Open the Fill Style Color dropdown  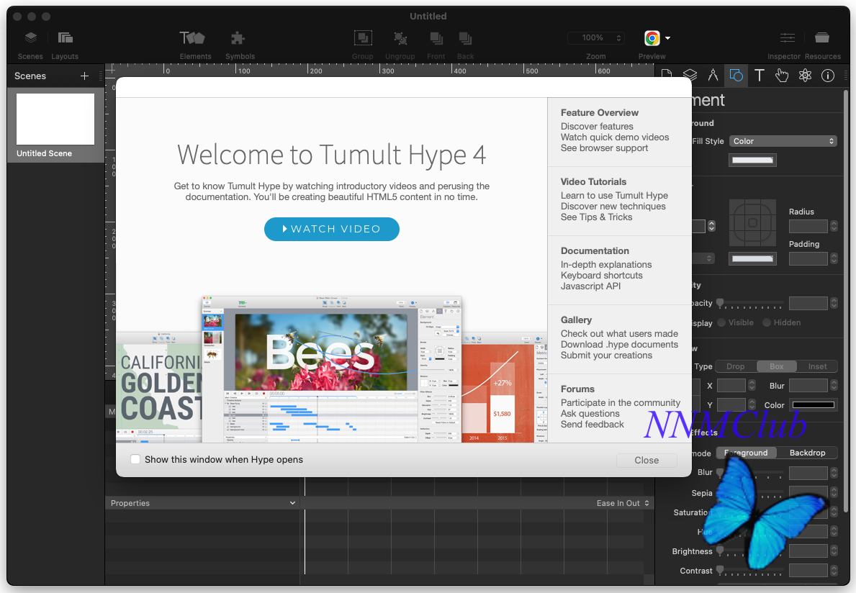(x=783, y=141)
